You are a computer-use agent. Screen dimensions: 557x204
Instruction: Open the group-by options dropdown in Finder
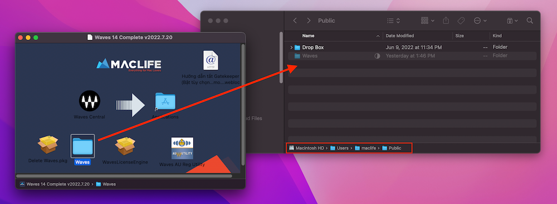(x=428, y=21)
